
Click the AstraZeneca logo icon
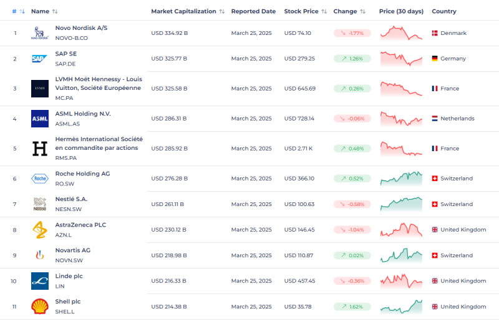[x=39, y=230]
